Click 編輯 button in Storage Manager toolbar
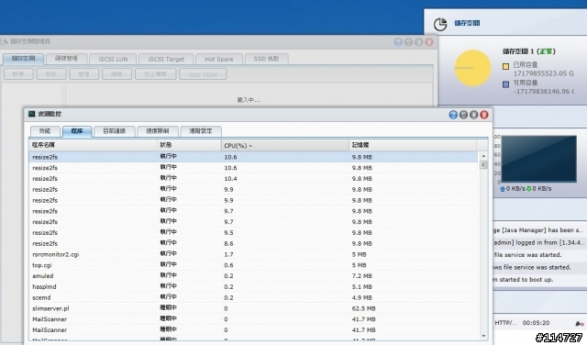Image resolution: width=587 pixels, height=345 pixels. [116, 74]
